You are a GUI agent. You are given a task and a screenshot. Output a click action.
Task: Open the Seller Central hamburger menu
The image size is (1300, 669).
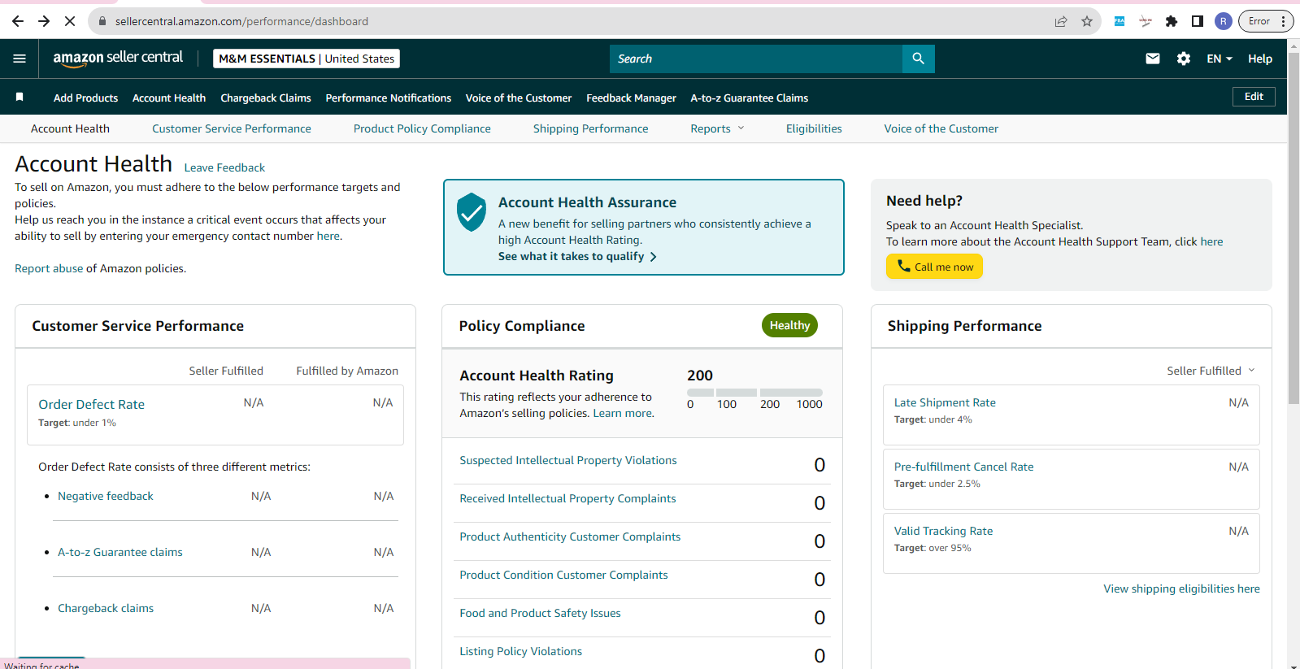[20, 59]
